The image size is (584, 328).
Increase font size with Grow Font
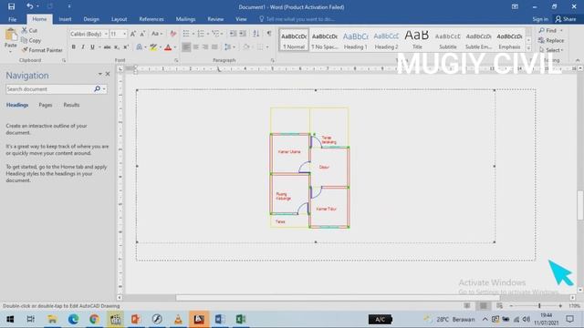point(133,34)
